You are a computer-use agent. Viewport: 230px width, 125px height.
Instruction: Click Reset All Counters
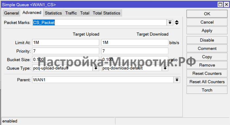pos(207,82)
